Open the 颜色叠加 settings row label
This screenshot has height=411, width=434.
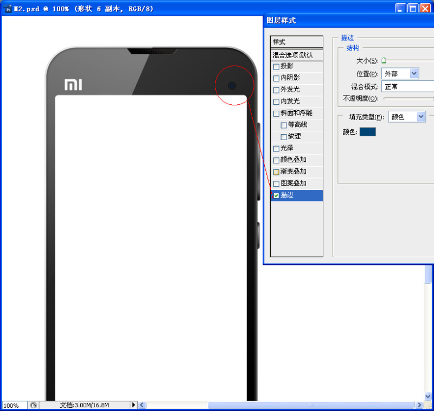click(x=293, y=160)
